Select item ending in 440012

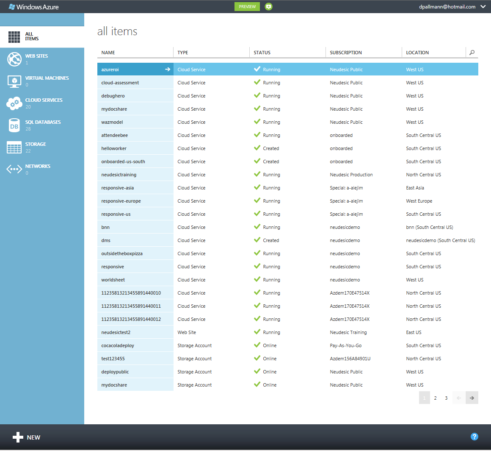point(131,319)
